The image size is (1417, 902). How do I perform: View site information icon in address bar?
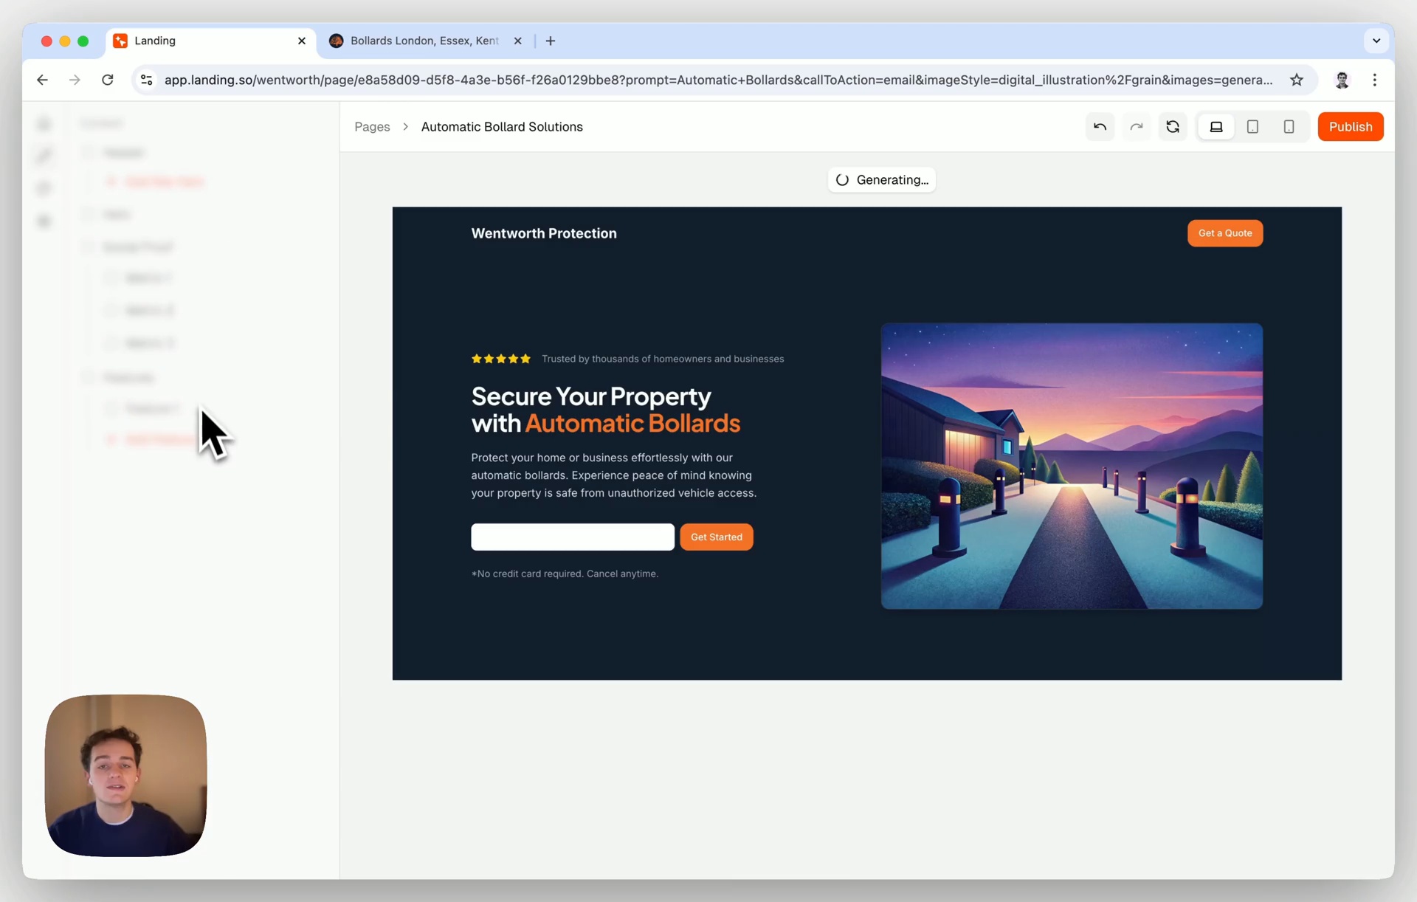pos(147,80)
